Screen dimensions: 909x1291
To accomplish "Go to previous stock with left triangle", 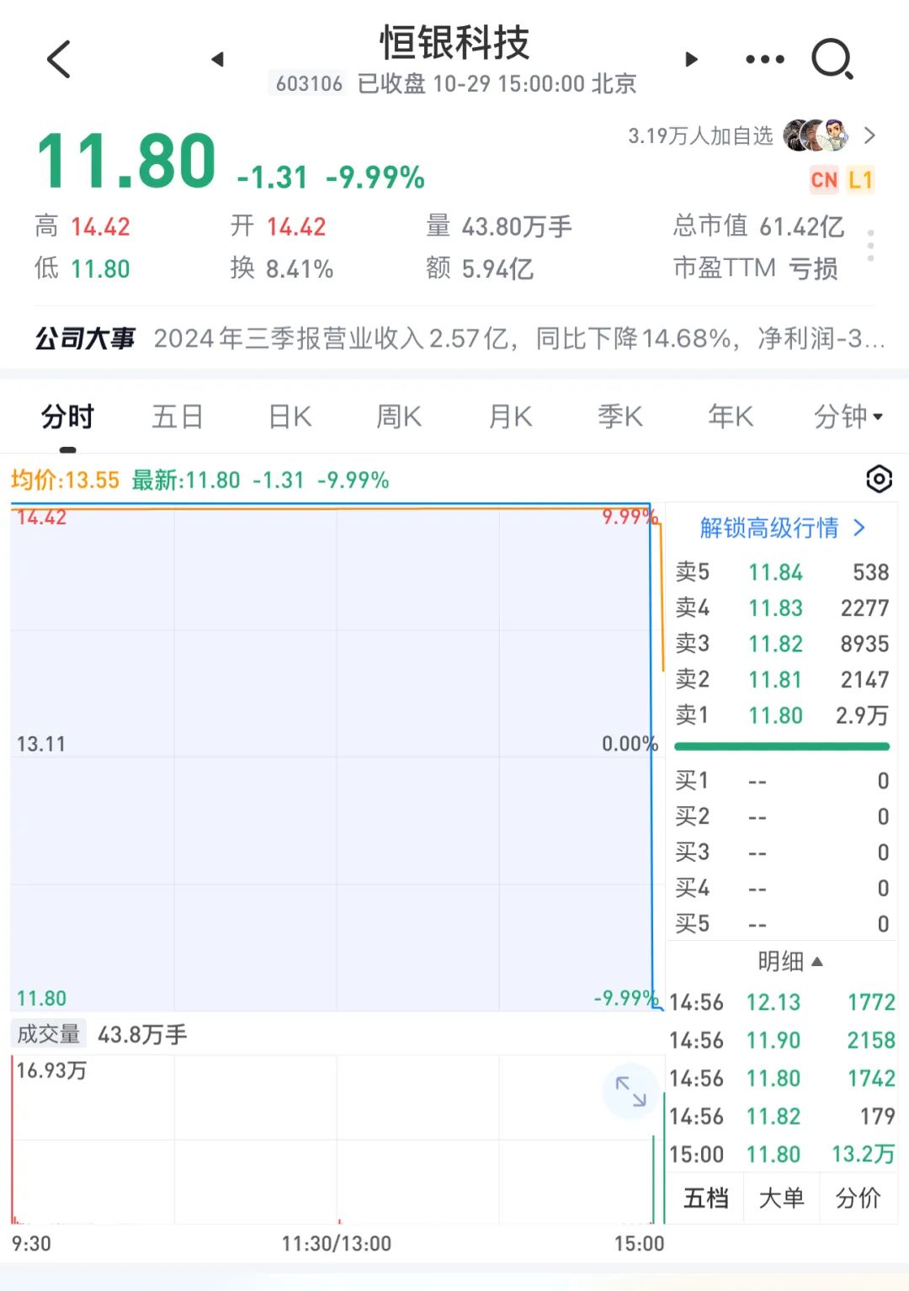I will 217,59.
